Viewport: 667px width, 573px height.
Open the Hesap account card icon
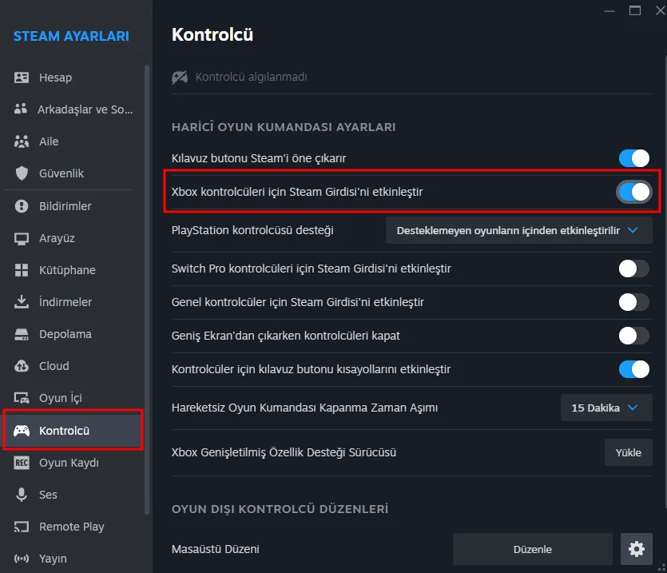coord(22,78)
